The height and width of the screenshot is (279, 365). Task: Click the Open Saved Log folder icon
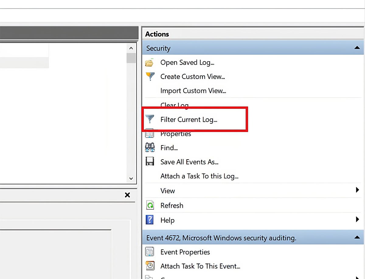149,63
